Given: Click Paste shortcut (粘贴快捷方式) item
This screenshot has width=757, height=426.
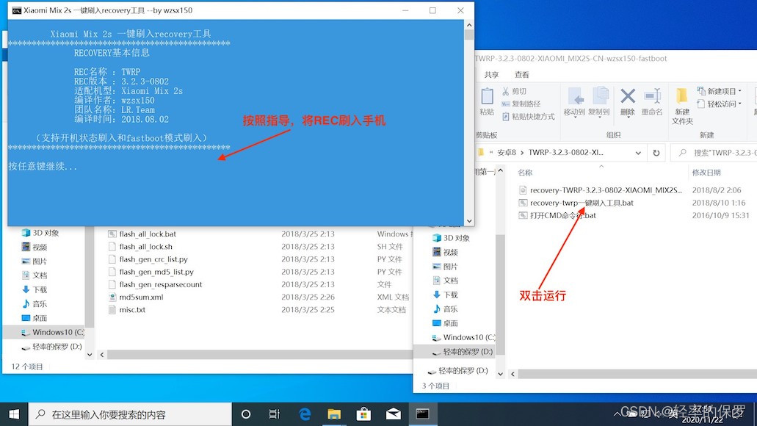Looking at the screenshot, I should click(529, 116).
